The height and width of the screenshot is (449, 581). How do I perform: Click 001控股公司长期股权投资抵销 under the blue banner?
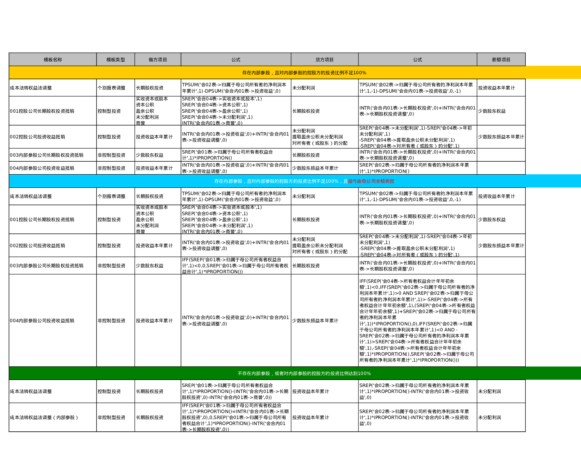42,219
